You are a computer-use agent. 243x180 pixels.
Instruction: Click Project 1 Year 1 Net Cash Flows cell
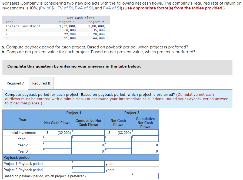[57, 139]
